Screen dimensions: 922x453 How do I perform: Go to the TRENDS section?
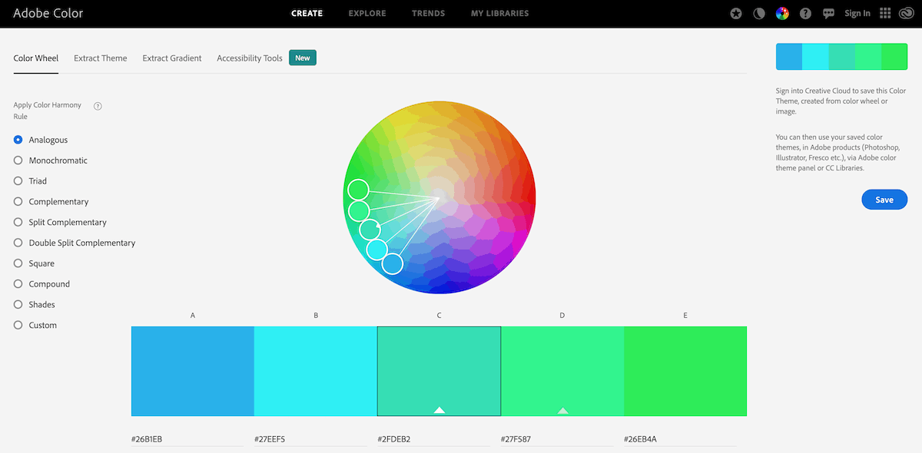[428, 13]
